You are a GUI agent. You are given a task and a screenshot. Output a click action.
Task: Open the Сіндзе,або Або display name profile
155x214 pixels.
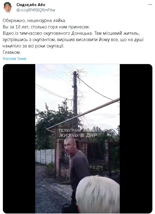coord(31,5)
